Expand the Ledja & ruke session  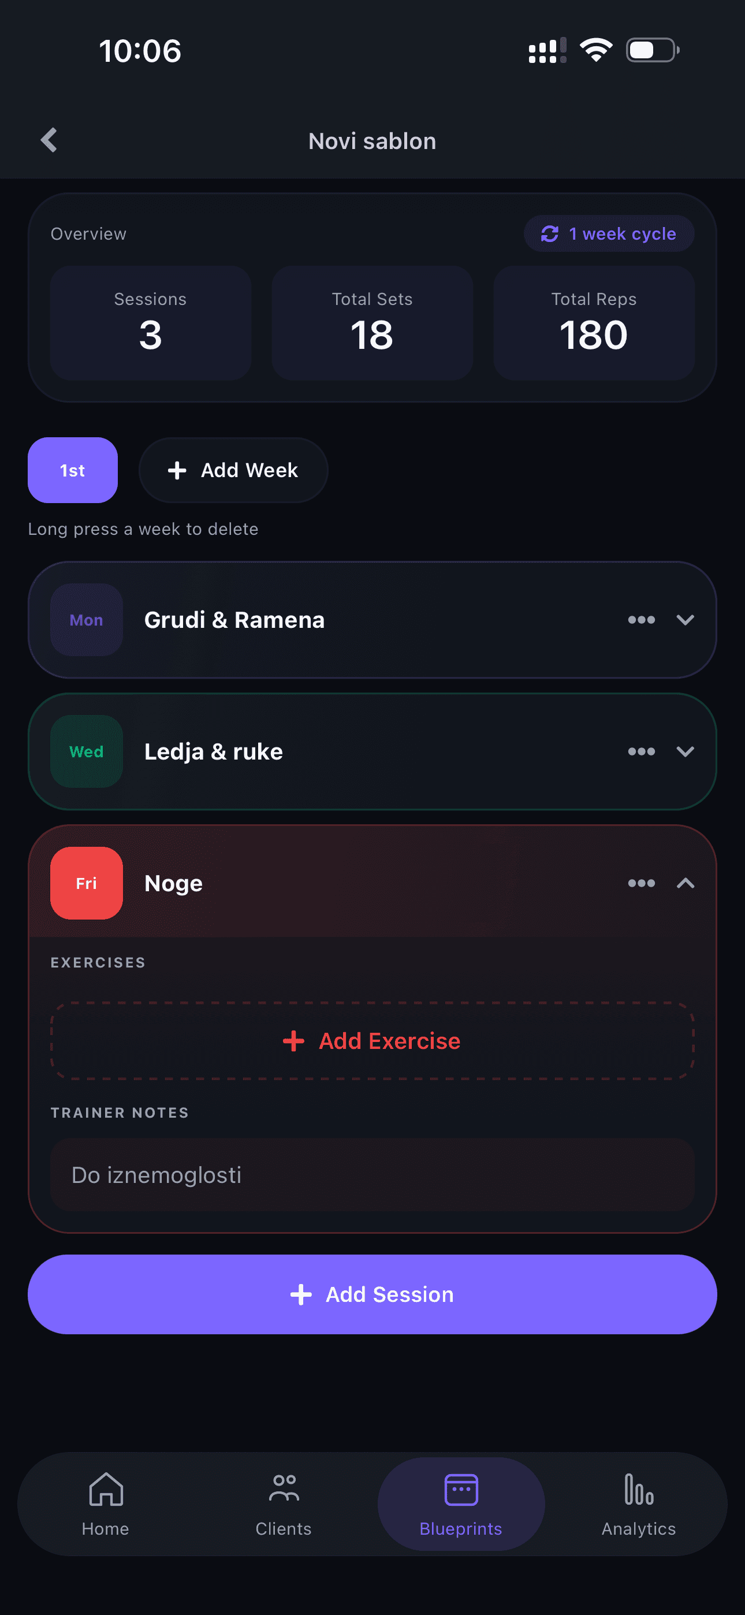tap(686, 751)
